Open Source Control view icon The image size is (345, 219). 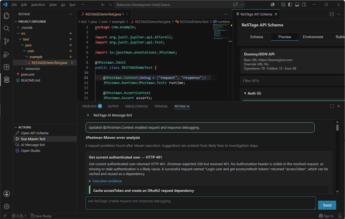click(6, 41)
